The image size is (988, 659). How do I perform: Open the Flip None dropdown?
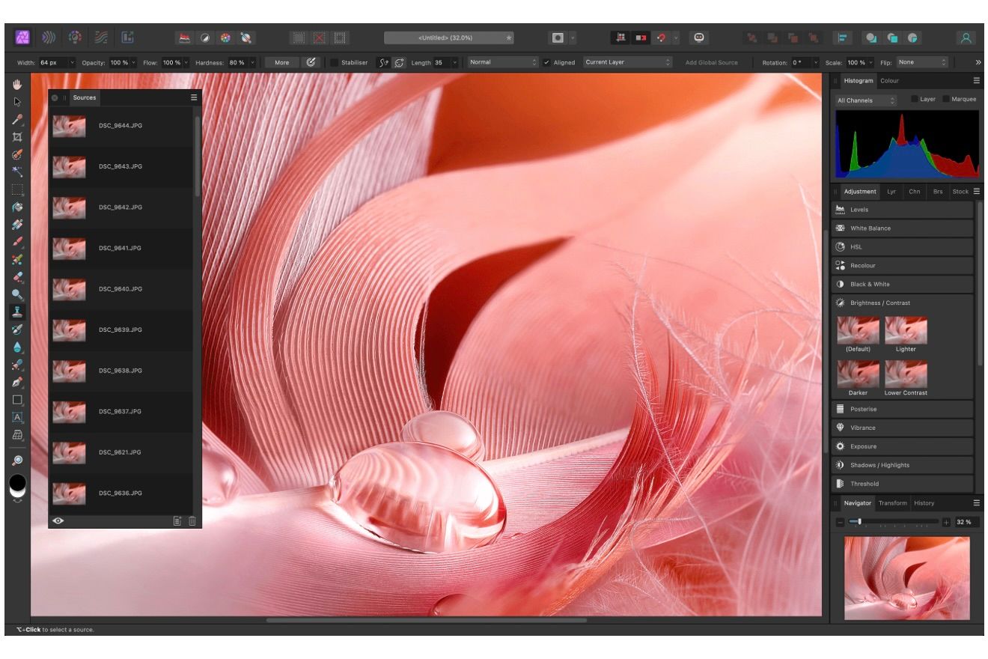coord(922,62)
